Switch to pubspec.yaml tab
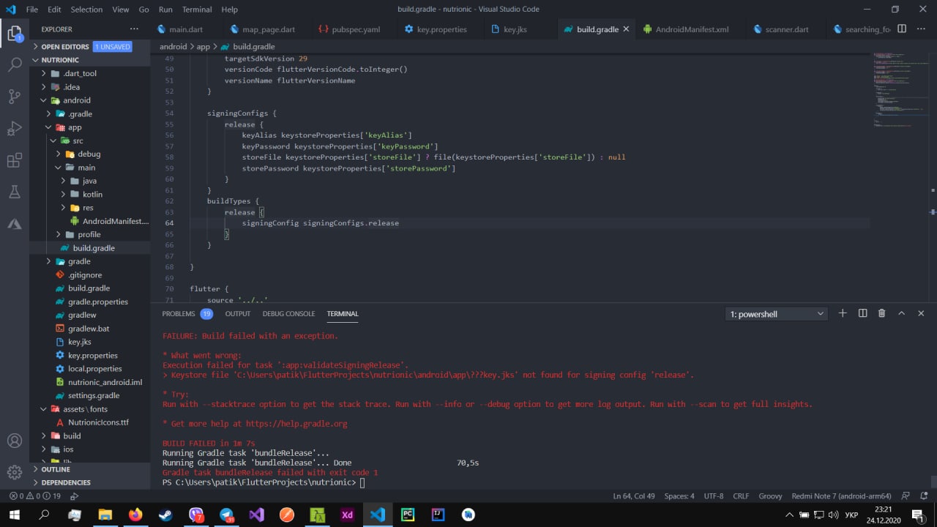The width and height of the screenshot is (937, 527). (356, 29)
